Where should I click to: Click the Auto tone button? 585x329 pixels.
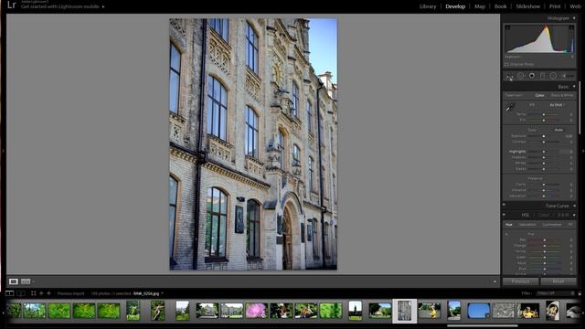pyautogui.click(x=558, y=130)
